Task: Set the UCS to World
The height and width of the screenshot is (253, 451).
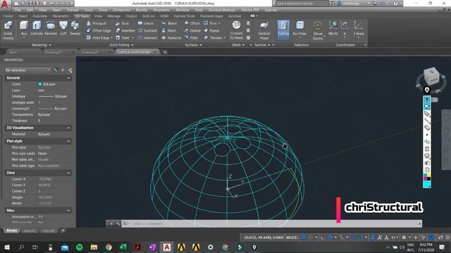Action: click(333, 28)
